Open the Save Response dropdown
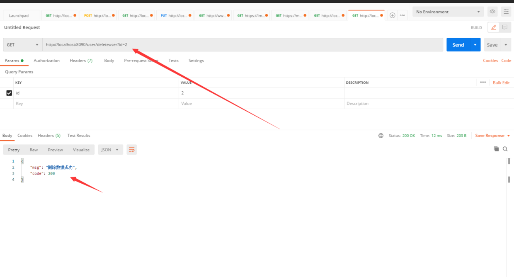 tap(492, 136)
